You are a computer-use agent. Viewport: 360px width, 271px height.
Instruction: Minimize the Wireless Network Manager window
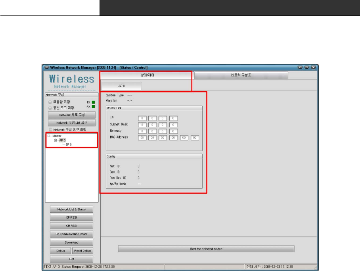[300, 67]
